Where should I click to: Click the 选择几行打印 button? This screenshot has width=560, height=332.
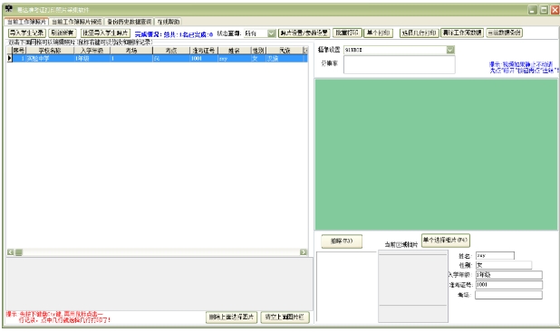pyautogui.click(x=419, y=33)
